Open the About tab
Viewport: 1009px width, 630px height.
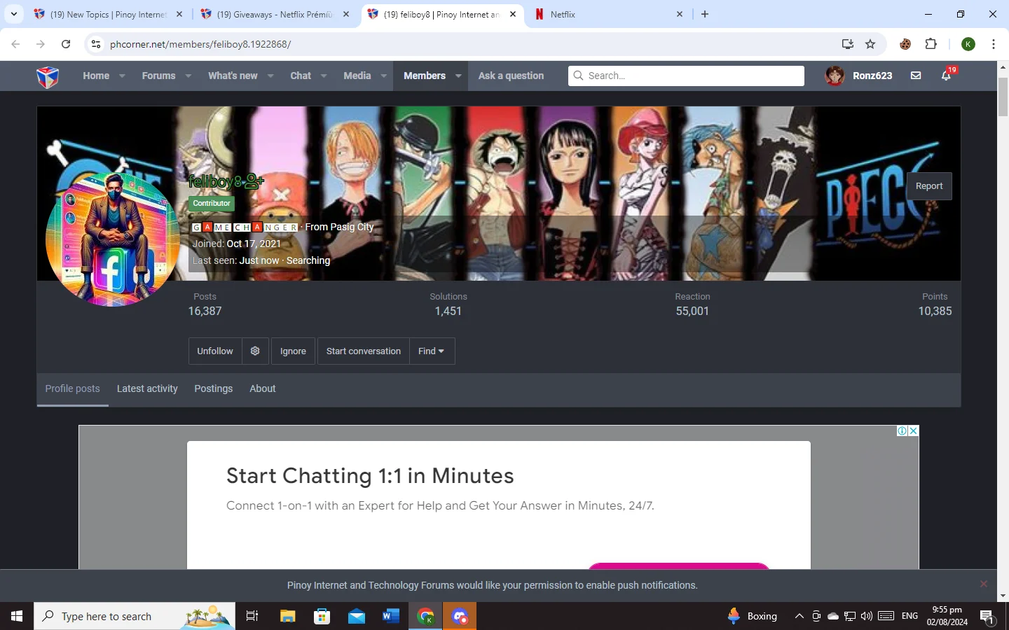click(x=263, y=388)
